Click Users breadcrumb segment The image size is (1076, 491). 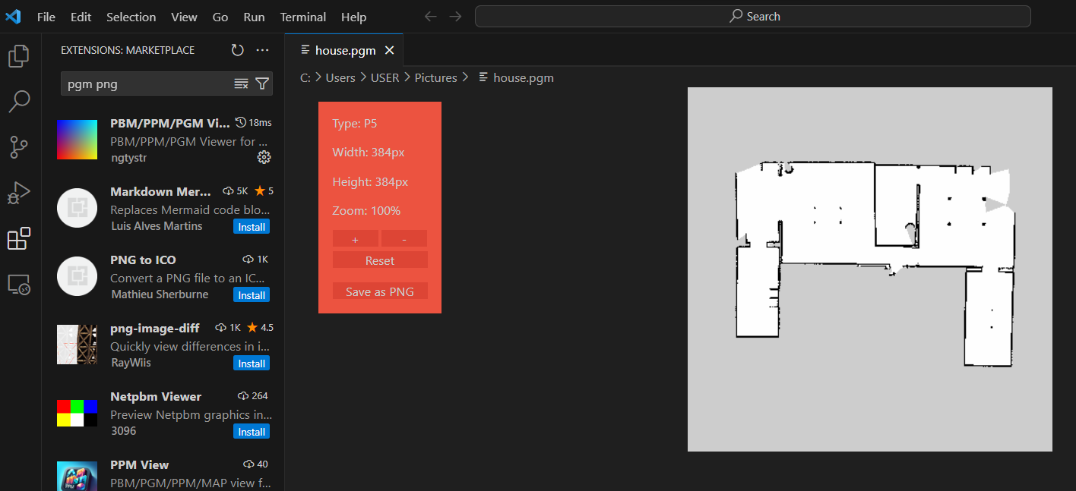[x=340, y=77]
